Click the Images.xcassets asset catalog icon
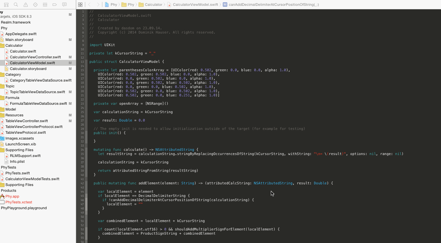Image resolution: width=441 pixels, height=243 pixels. tap(2, 138)
